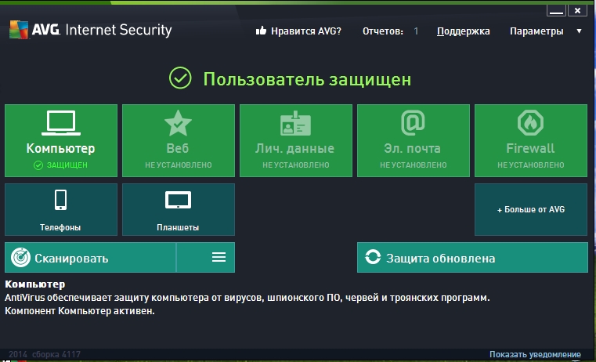
Task: Click the Защита обновлена update button
Action: point(472,258)
